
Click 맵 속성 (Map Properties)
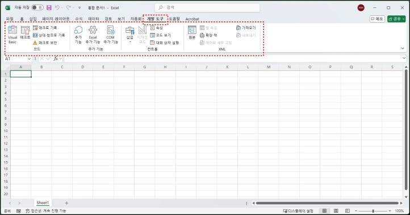coord(208,28)
